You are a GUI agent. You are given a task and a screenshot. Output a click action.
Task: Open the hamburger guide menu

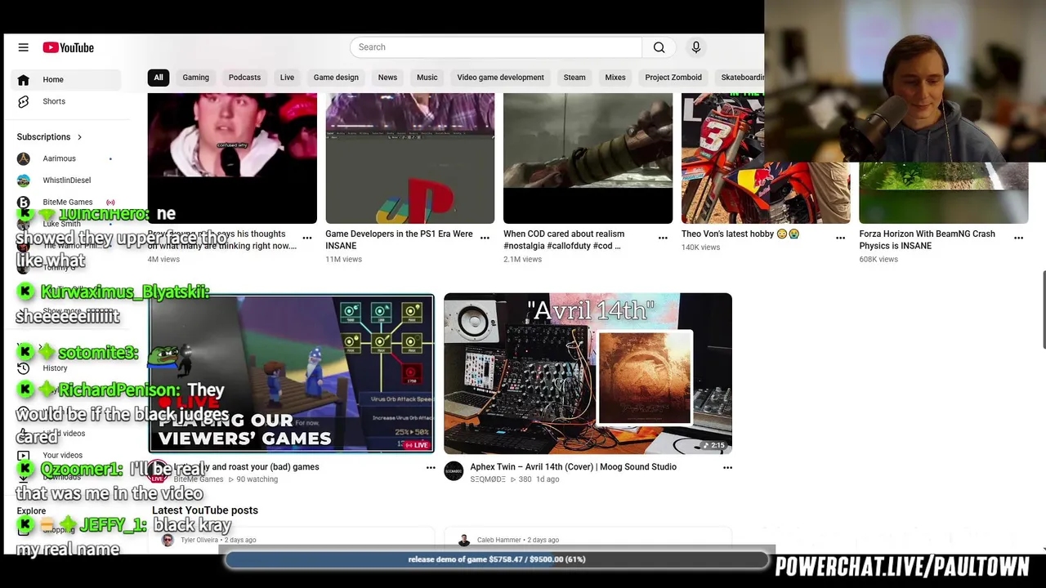(23, 47)
